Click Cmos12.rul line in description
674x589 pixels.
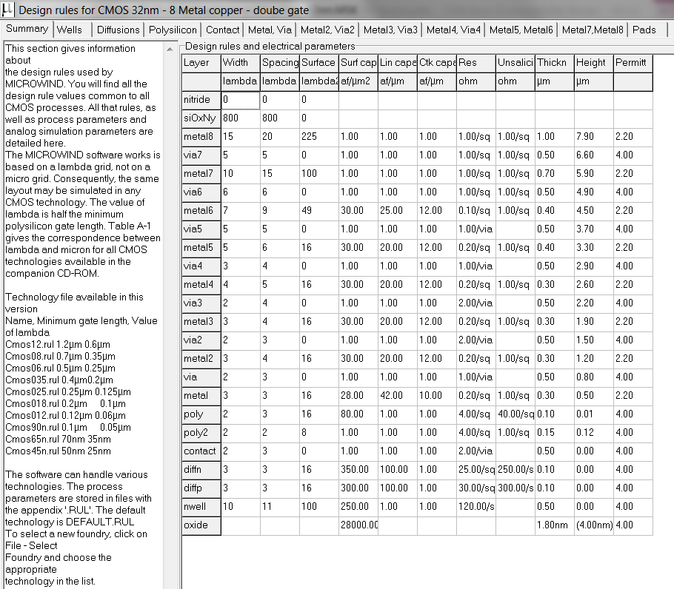(x=58, y=345)
